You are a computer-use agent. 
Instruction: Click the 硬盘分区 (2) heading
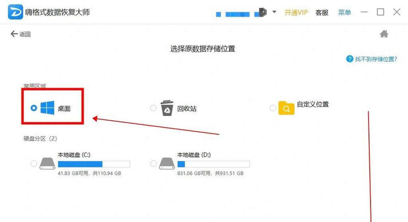point(40,138)
